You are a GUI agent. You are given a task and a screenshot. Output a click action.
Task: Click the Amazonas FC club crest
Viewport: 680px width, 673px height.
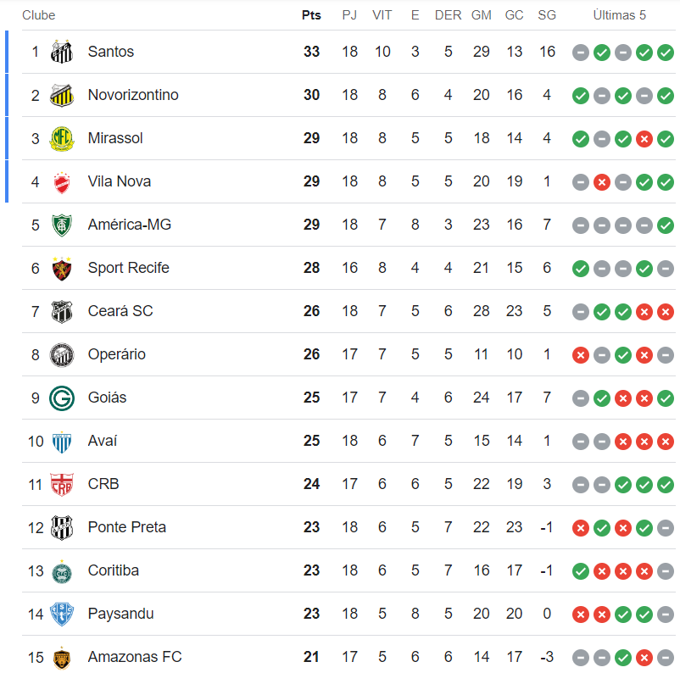tap(62, 657)
